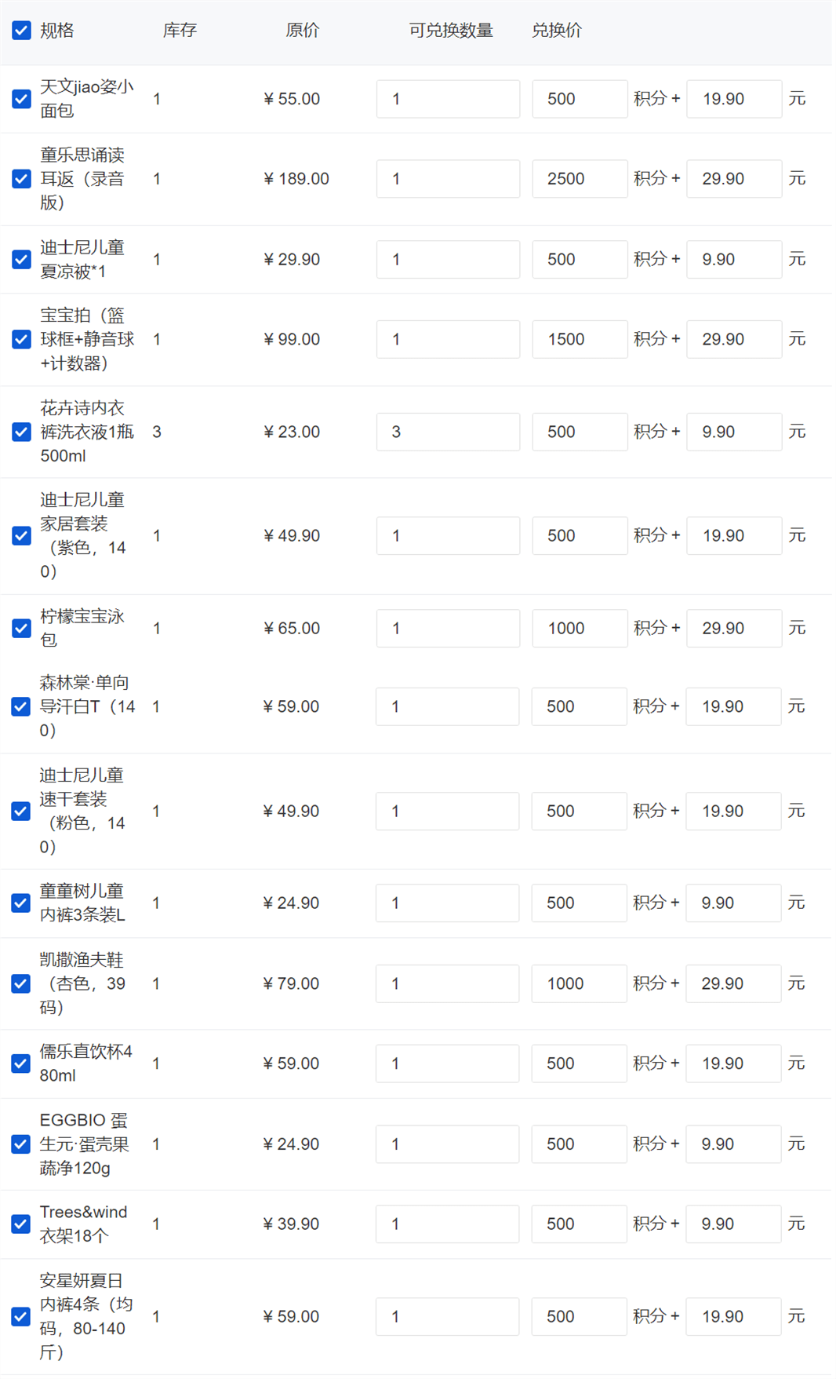Click the 2500 points field for 童乐思诵读耳返

tap(580, 179)
